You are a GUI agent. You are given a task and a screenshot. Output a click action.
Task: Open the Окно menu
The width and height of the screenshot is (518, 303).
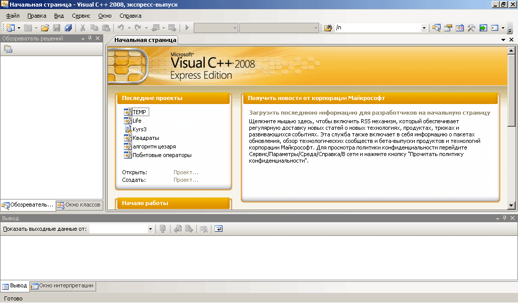105,16
